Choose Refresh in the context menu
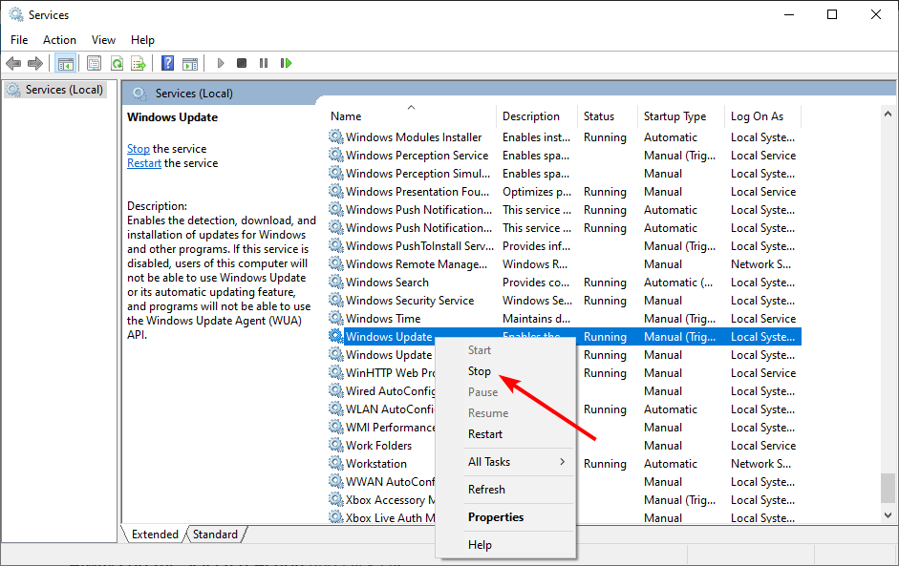This screenshot has height=566, width=899. [x=486, y=490]
